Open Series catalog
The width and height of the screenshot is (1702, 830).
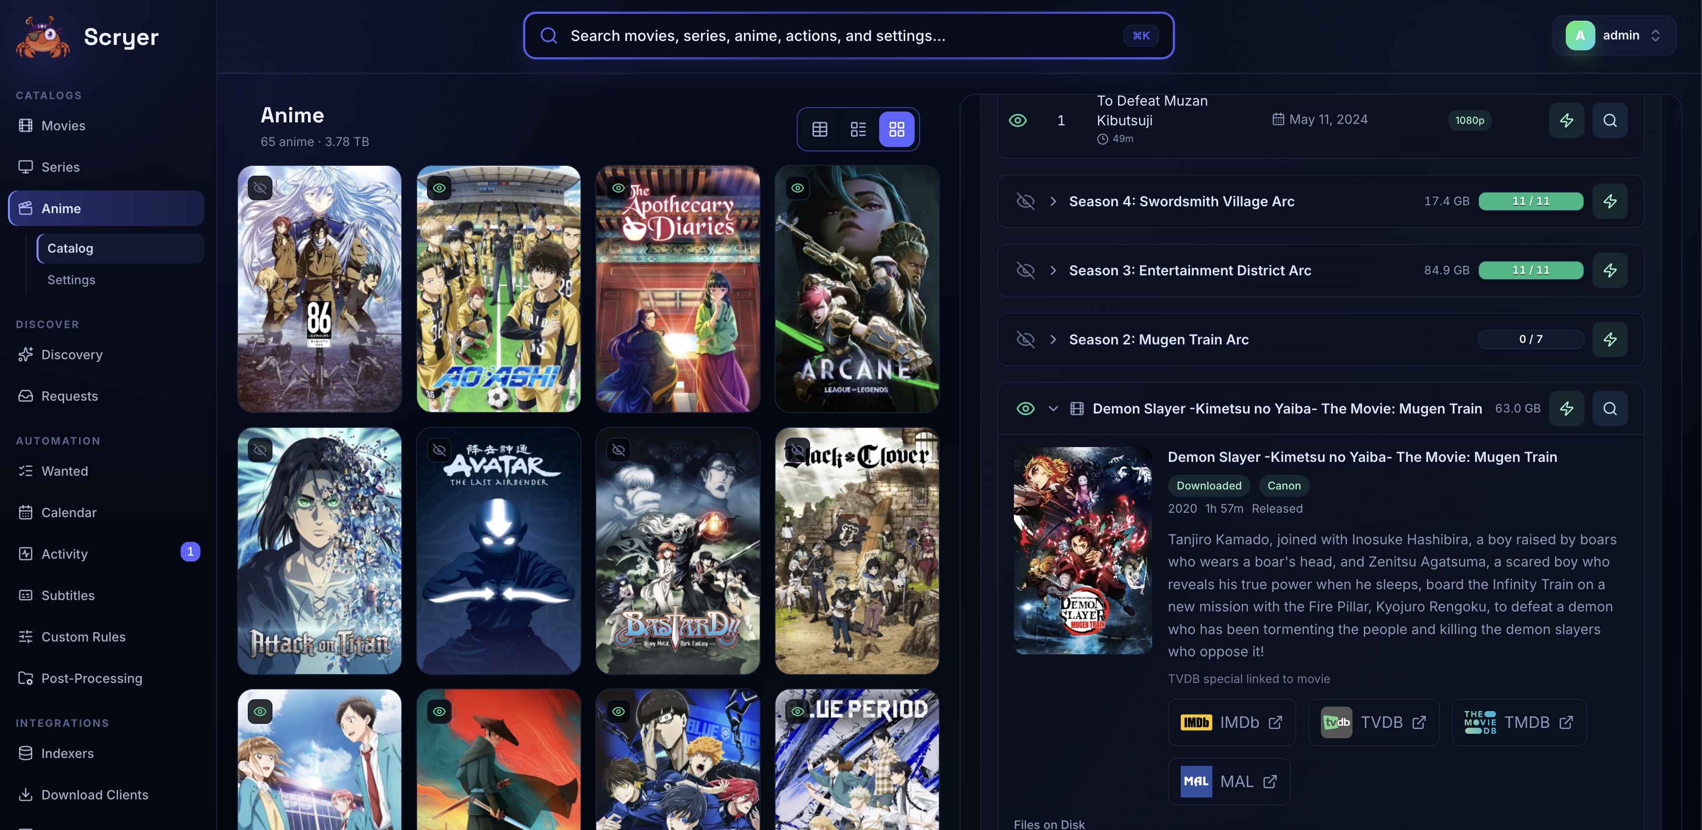(x=106, y=167)
